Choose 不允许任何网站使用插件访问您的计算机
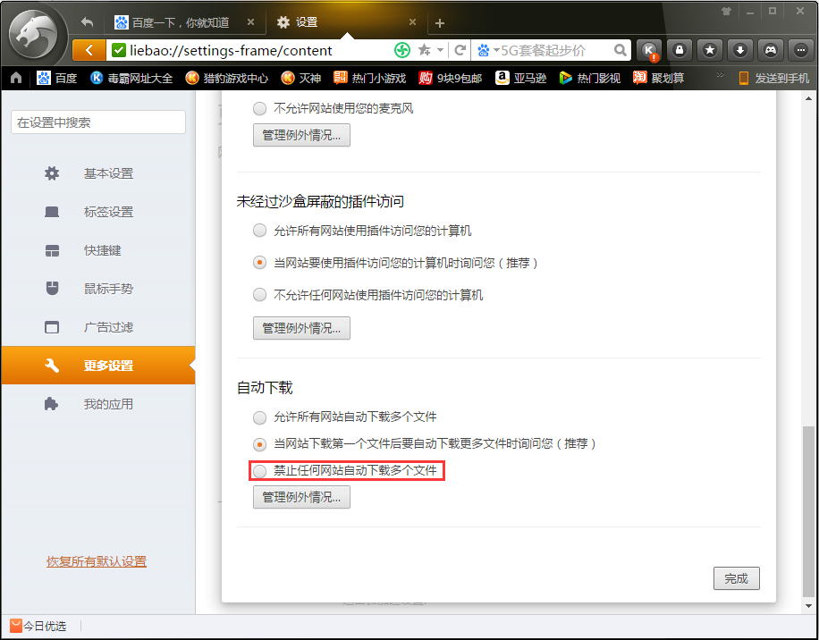Image resolution: width=819 pixels, height=640 pixels. 259,291
